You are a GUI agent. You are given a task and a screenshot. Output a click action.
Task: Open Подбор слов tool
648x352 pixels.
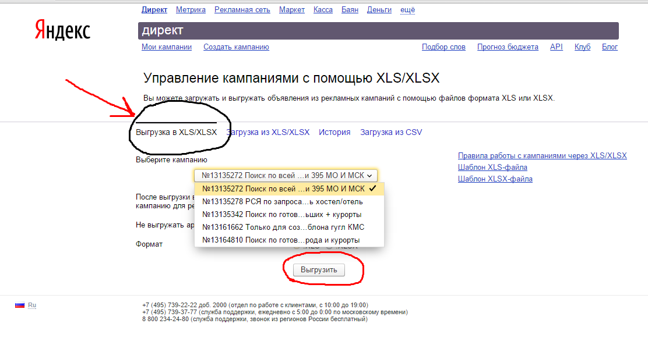pos(443,47)
